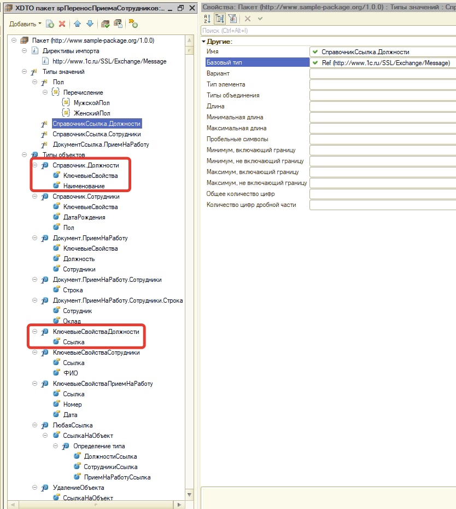Image resolution: width=456 pixels, height=509 pixels.
Task: Collapse the КлючевыеСвойстваСотрудники node
Action: coord(34,352)
